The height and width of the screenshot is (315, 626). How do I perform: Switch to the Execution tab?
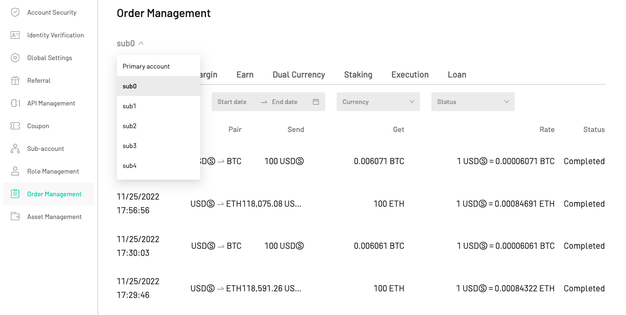(x=410, y=75)
